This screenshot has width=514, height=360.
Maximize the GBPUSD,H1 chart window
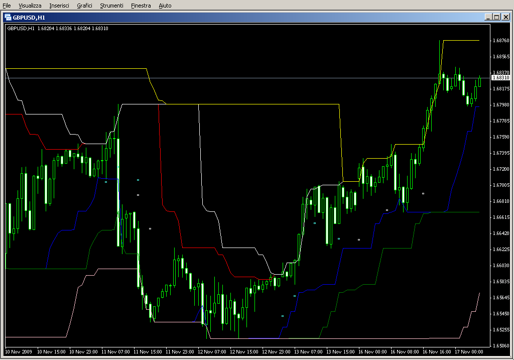click(x=496, y=17)
